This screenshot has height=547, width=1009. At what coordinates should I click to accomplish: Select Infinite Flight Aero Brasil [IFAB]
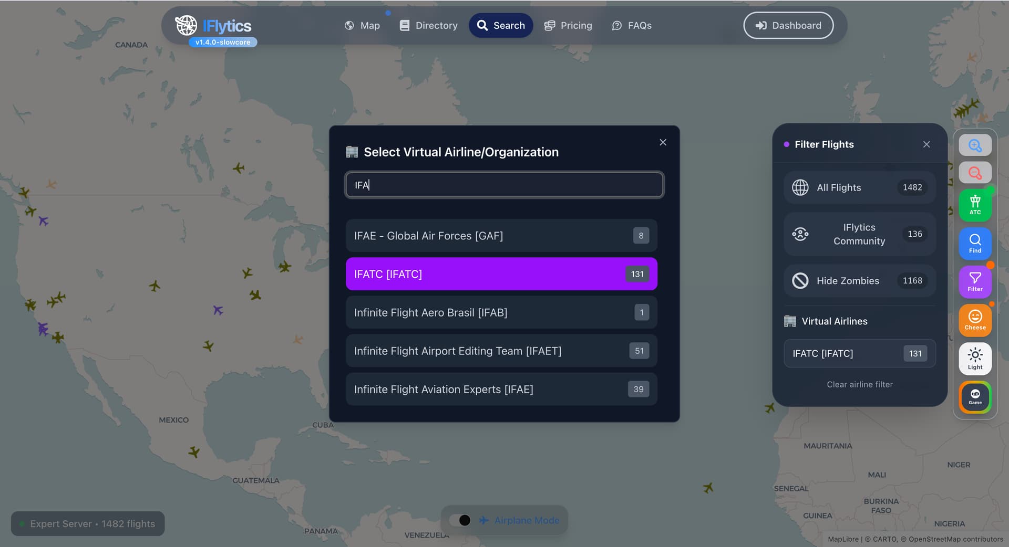501,312
